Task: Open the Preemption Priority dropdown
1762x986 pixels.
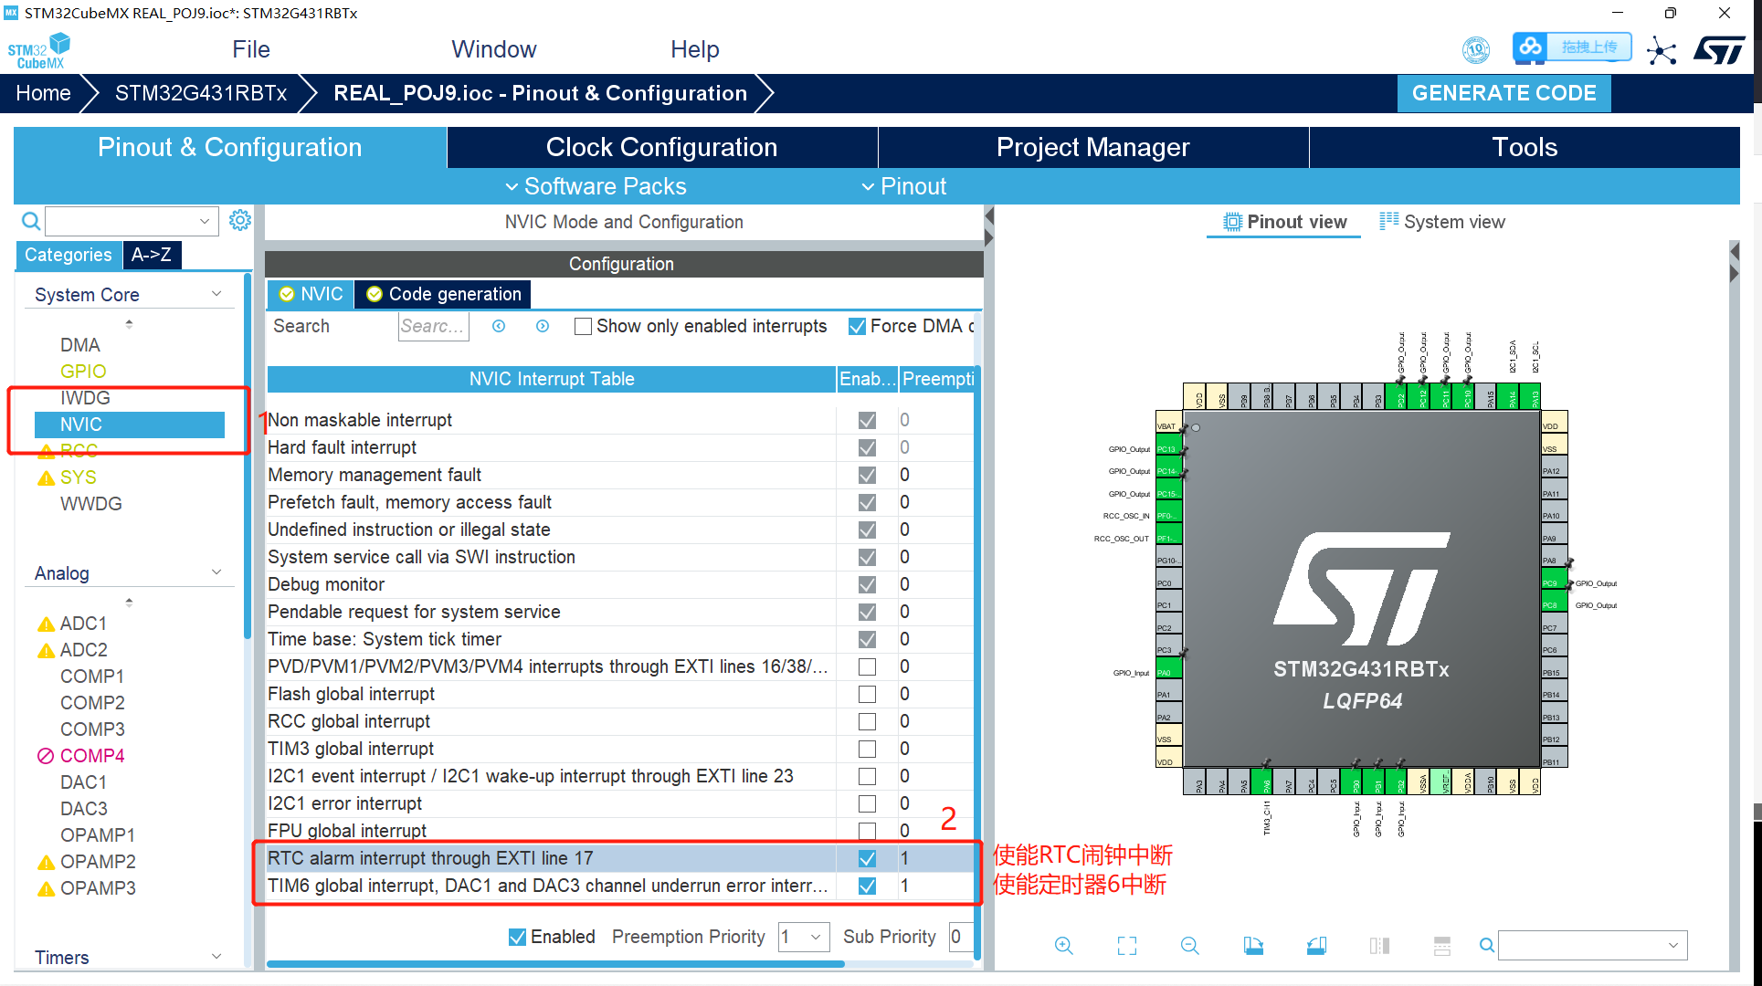Action: click(817, 937)
